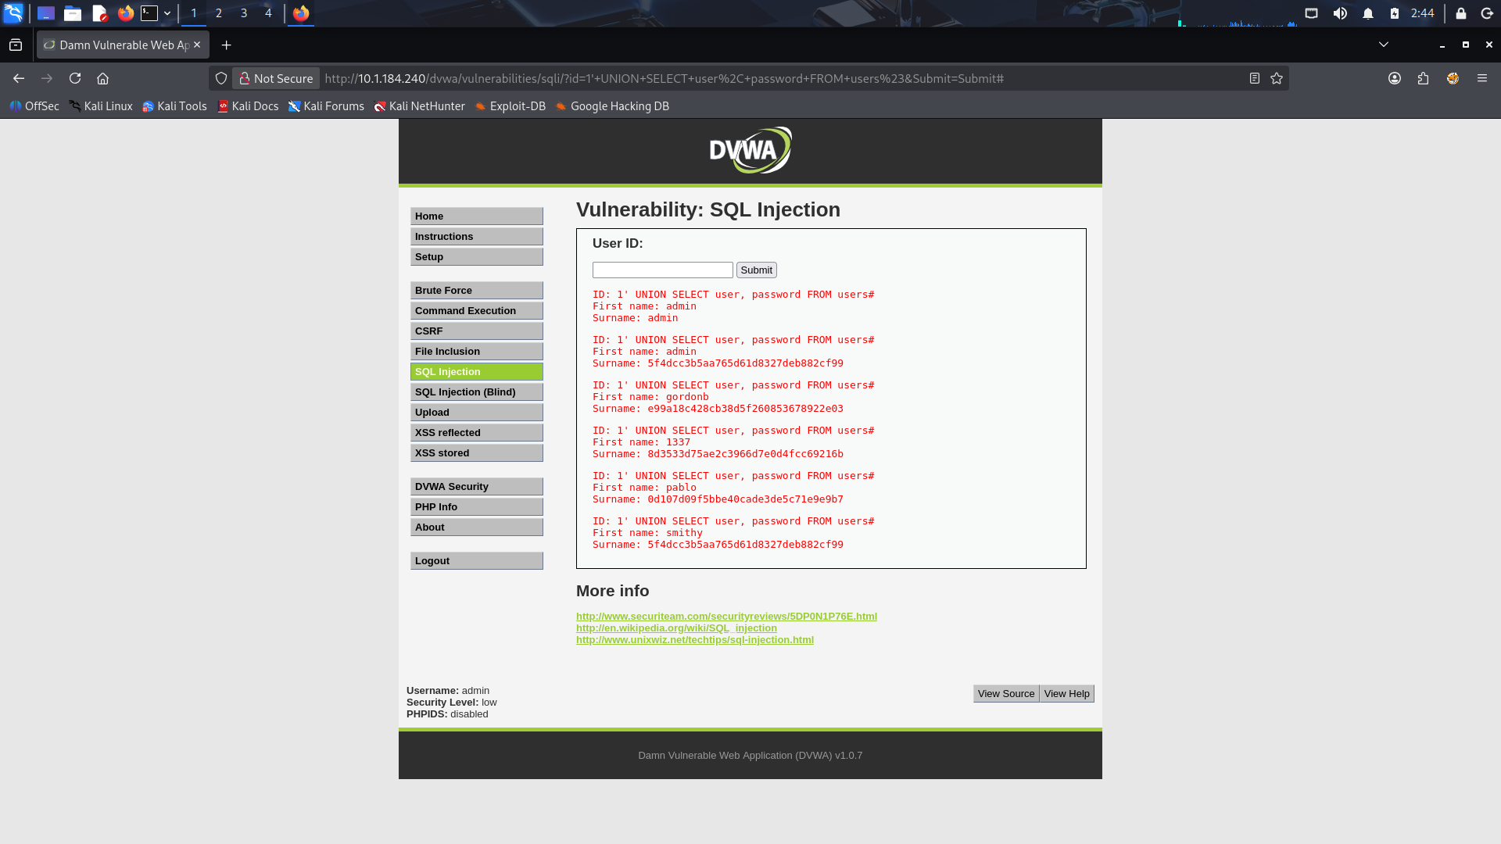Submit the User ID form
The height and width of the screenshot is (844, 1501).
[x=757, y=270]
